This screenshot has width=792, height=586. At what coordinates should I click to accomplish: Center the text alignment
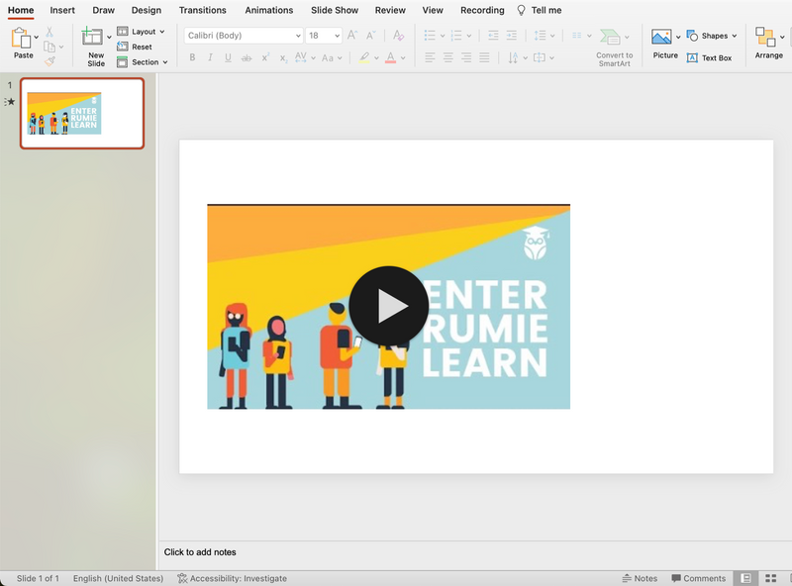coord(448,57)
